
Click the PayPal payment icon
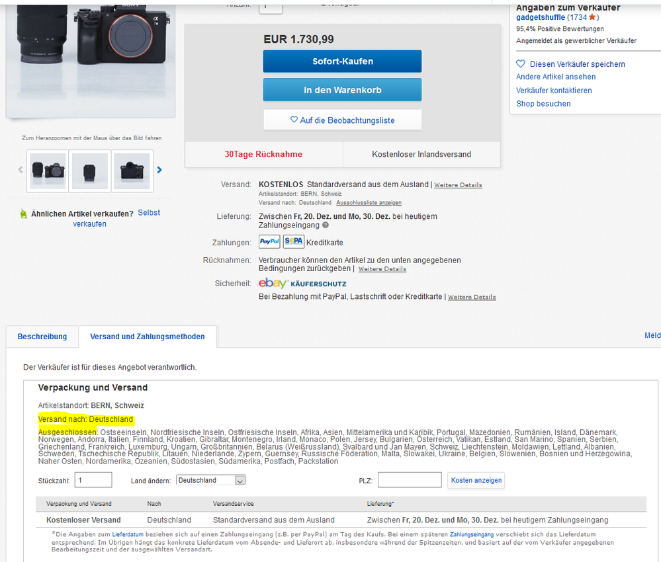pos(269,242)
